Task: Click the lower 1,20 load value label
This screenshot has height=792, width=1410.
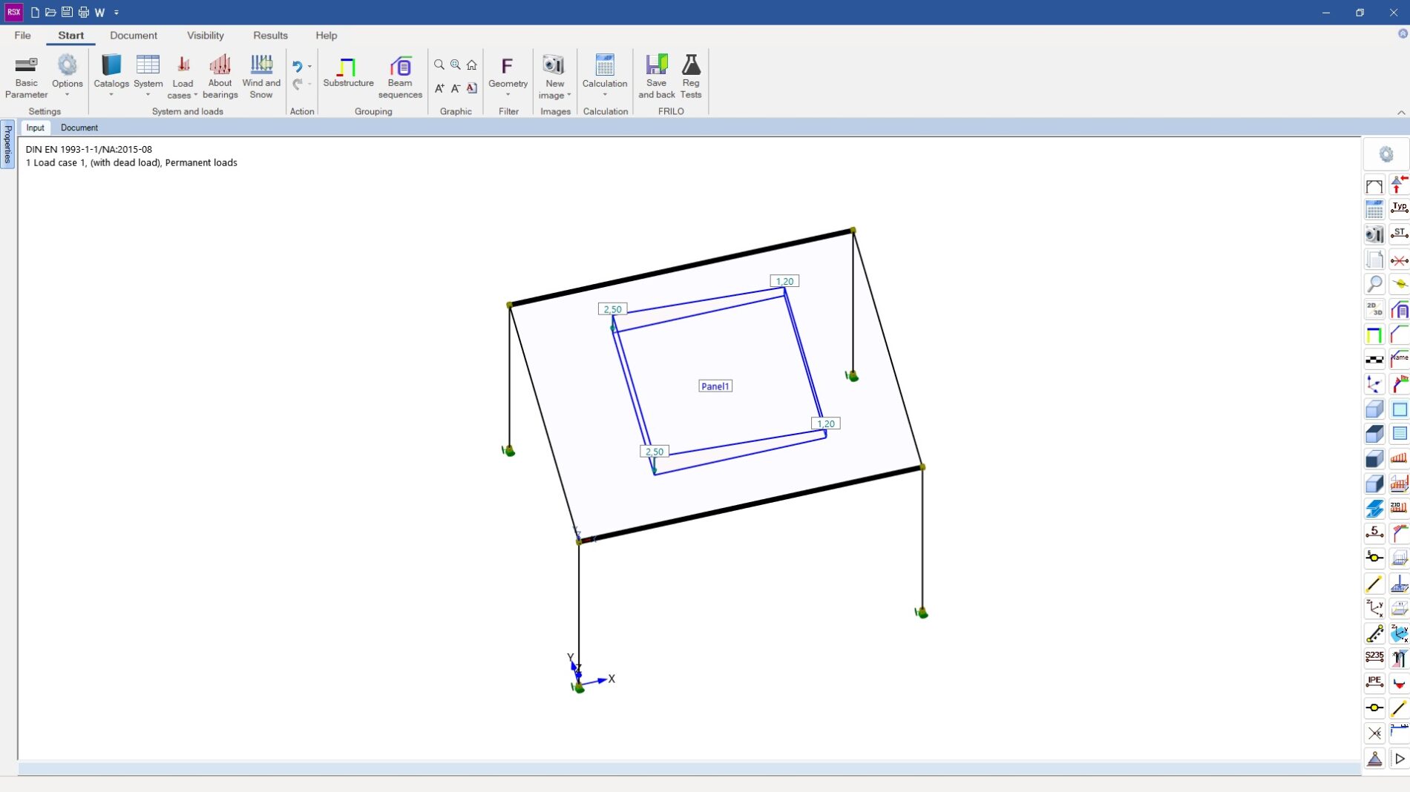Action: (826, 423)
